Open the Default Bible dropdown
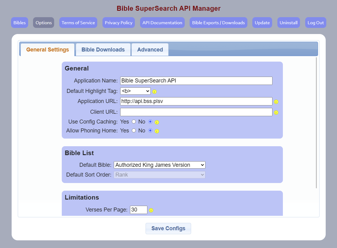Image resolution: width=337 pixels, height=248 pixels. click(159, 165)
